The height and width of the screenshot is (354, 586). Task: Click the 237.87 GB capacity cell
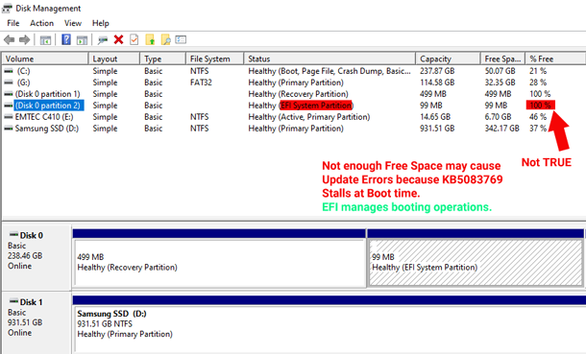[x=437, y=71]
